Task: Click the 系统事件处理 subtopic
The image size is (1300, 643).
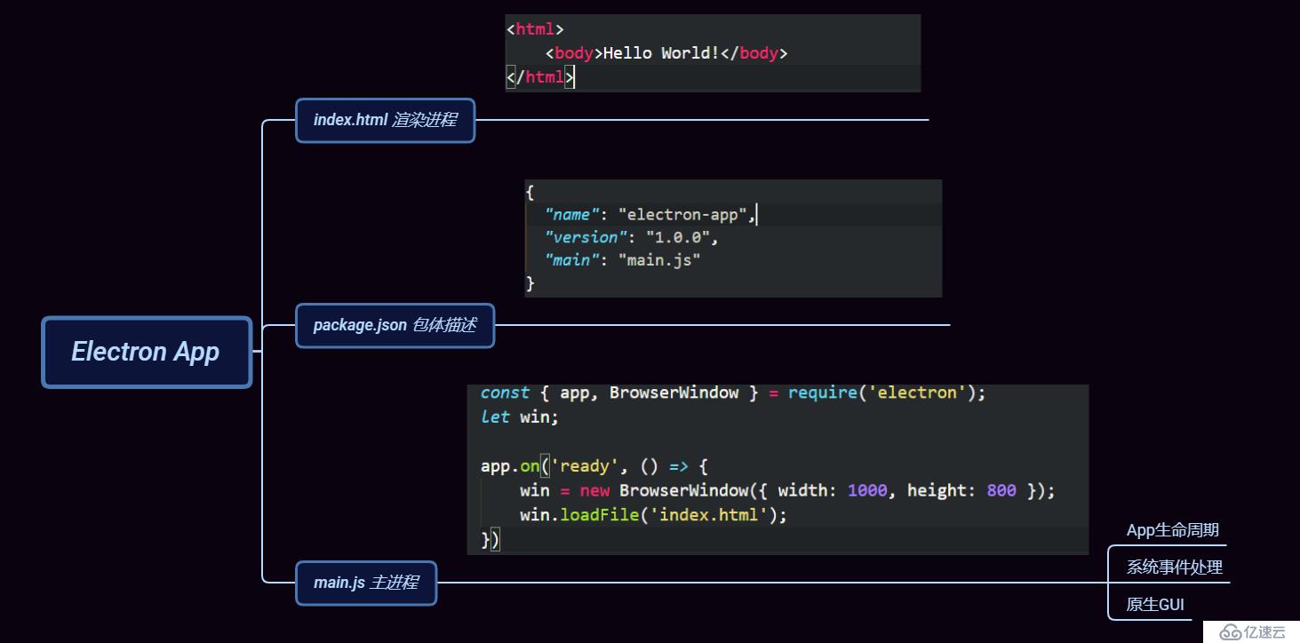Action: click(x=1175, y=567)
